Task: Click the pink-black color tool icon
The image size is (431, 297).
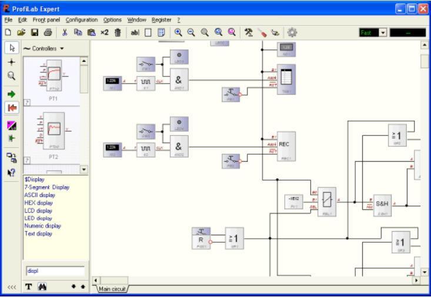Action: click(x=12, y=126)
